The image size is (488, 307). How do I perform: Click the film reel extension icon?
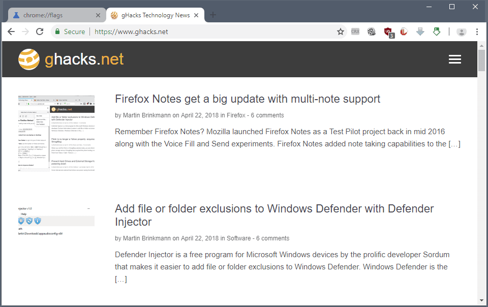(372, 32)
